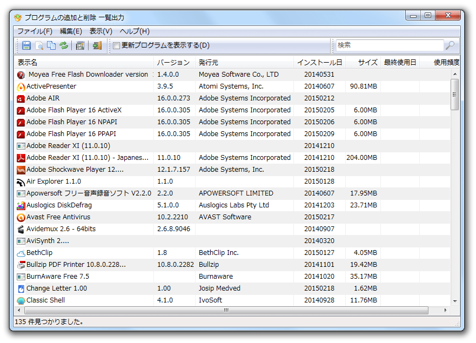Maximize the window with the title bar button
The height and width of the screenshot is (343, 476).
point(428,15)
